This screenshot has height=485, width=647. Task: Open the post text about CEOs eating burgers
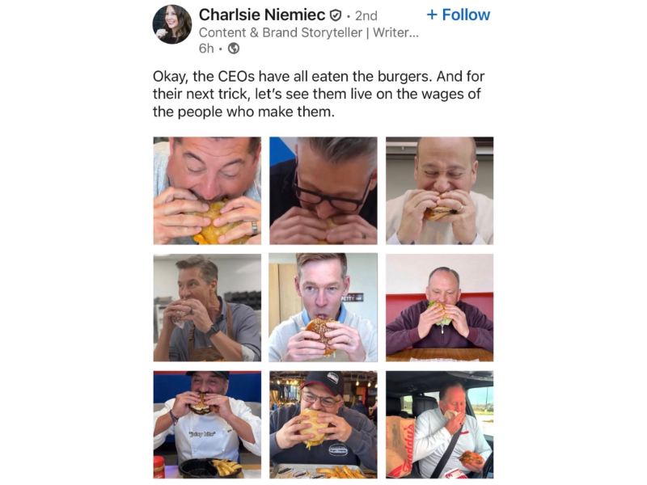click(318, 94)
